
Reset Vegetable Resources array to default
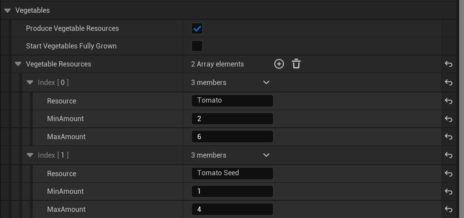point(449,64)
